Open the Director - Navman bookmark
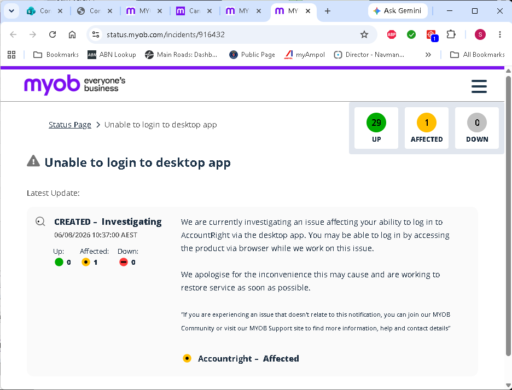 pos(369,55)
